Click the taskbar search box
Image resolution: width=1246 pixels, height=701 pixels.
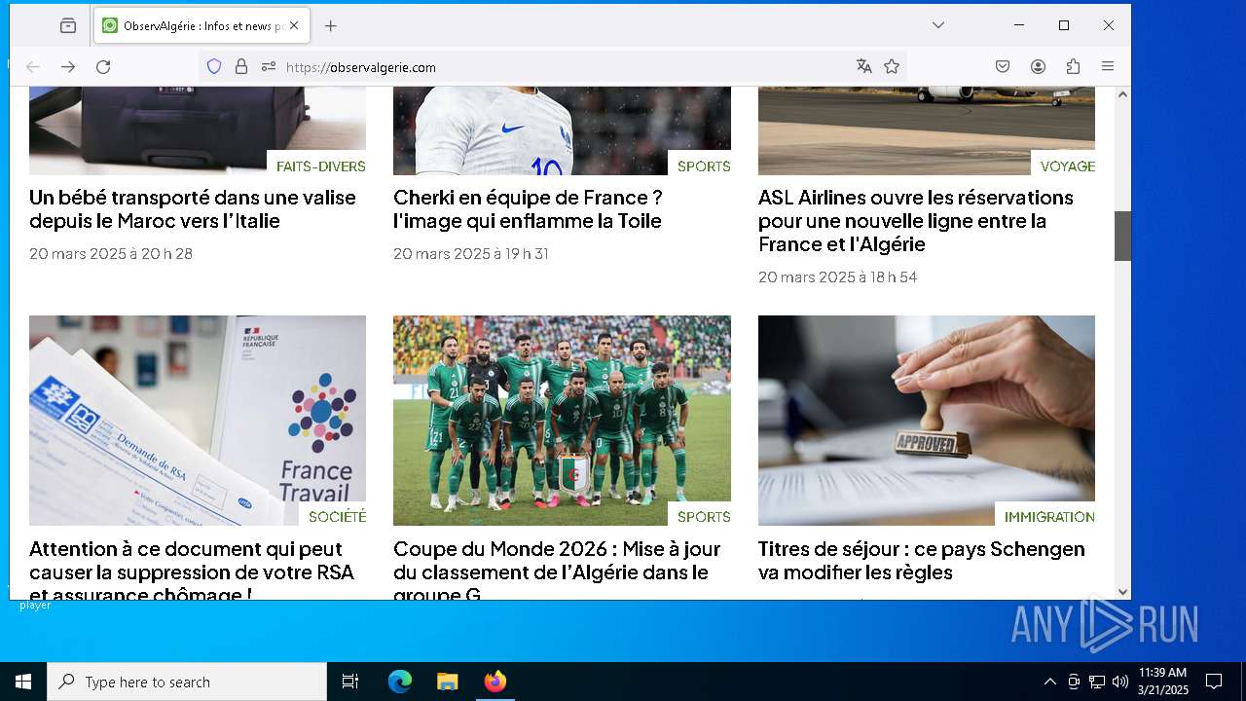click(187, 682)
